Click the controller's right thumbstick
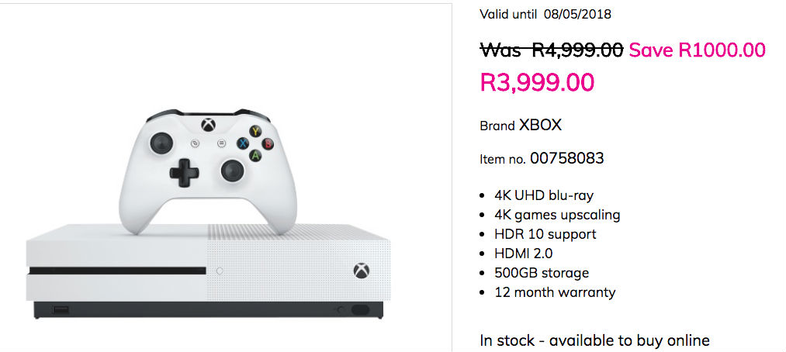Image resolution: width=786 pixels, height=352 pixels. 232,170
